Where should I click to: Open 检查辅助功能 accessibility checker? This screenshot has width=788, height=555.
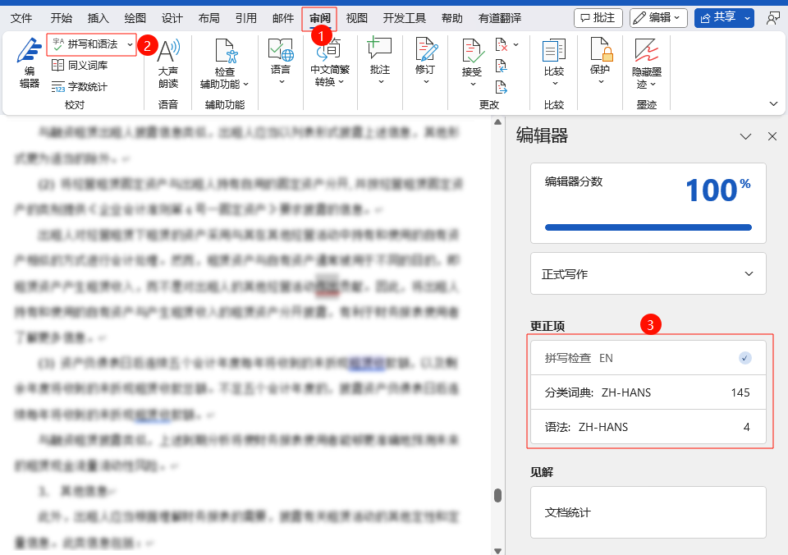tap(224, 63)
